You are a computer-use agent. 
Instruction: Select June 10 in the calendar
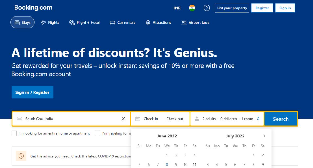point(185,165)
